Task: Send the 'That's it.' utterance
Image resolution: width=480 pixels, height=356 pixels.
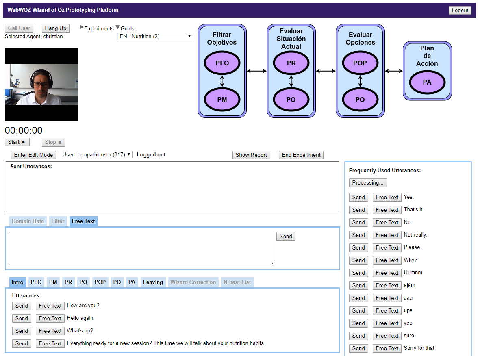Action: click(358, 210)
